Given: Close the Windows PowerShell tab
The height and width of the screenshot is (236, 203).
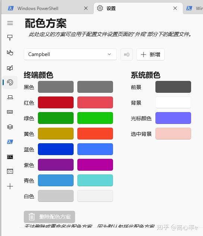Looking at the screenshot, I should tap(86, 8).
